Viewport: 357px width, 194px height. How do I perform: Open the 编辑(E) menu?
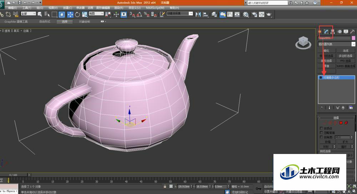12,8
